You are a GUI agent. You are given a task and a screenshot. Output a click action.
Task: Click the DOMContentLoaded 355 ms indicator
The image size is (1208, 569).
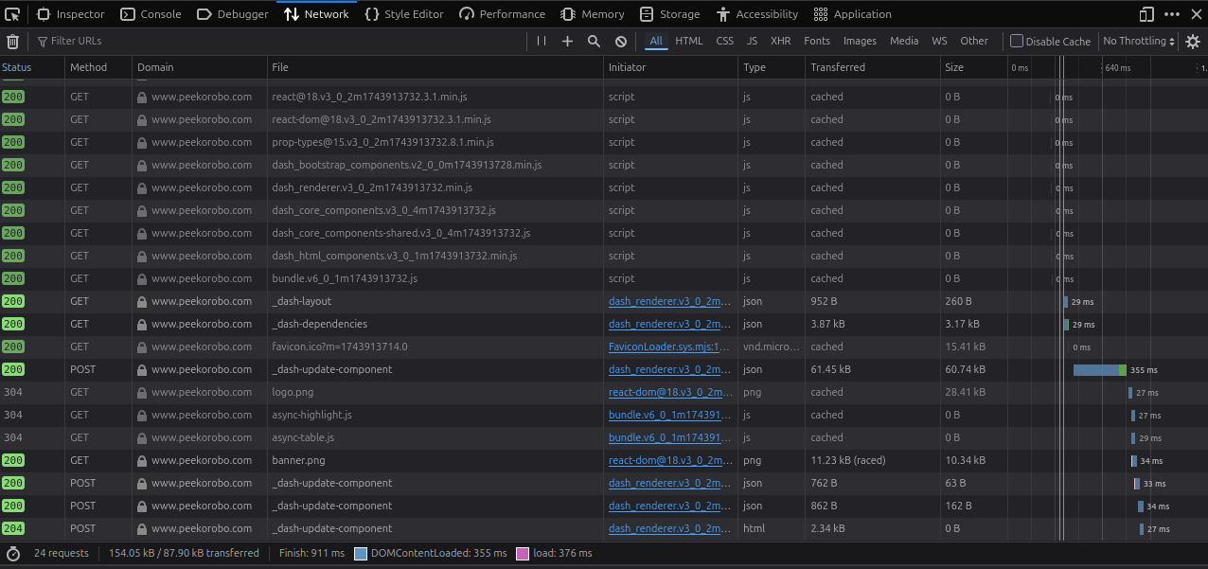431,553
